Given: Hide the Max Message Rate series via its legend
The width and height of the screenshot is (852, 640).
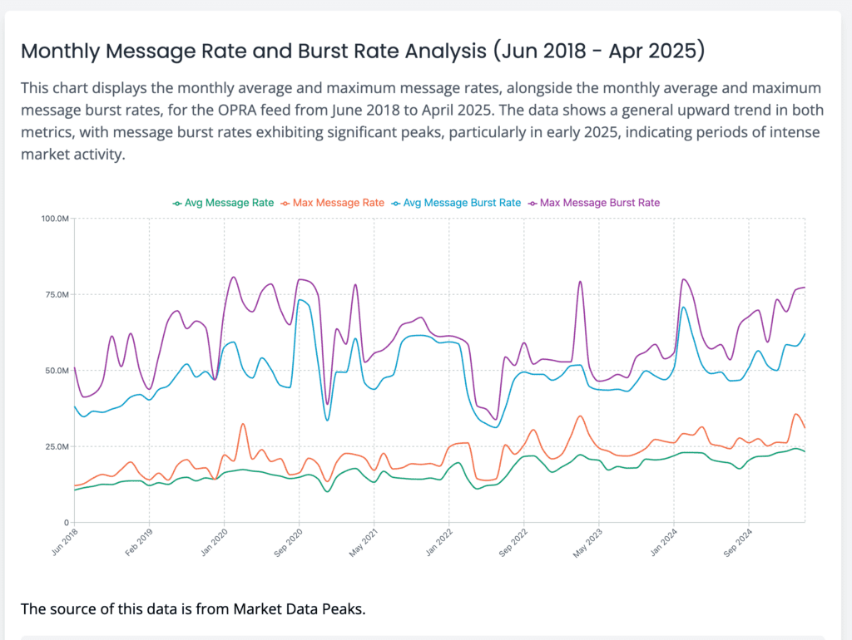Looking at the screenshot, I should [337, 202].
